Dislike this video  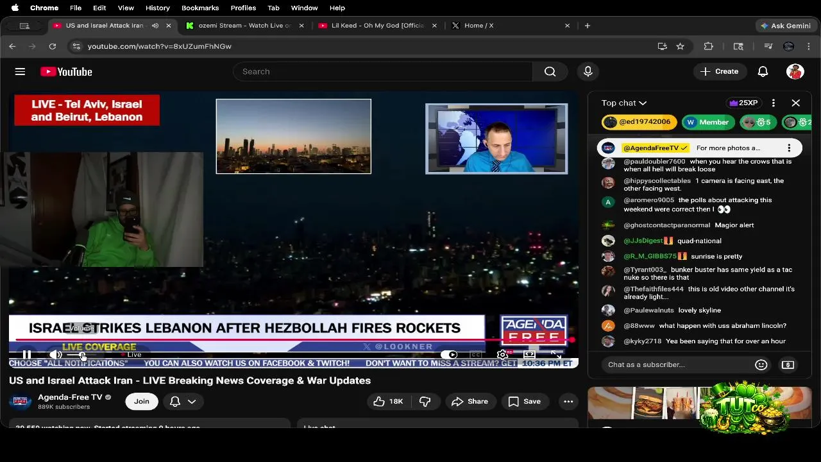click(425, 402)
